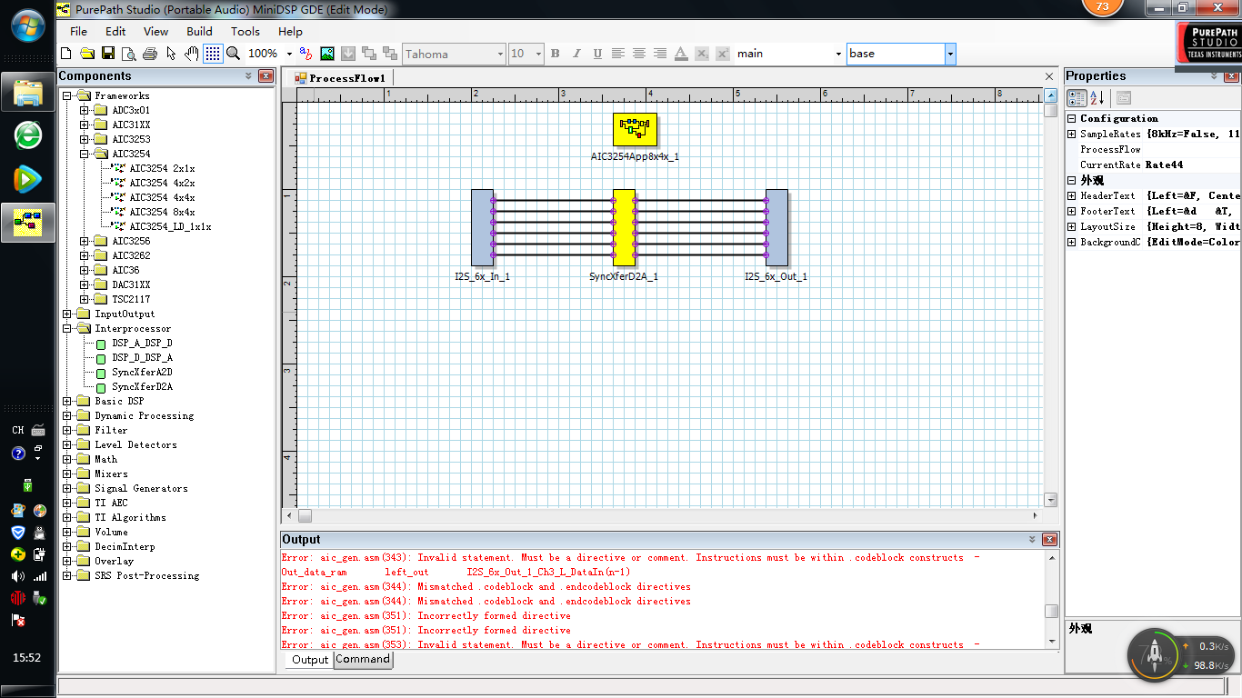Close the Components panel

pyautogui.click(x=265, y=76)
